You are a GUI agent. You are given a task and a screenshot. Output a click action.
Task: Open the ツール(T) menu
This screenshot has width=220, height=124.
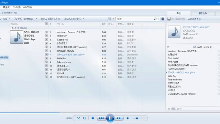[16, 7]
